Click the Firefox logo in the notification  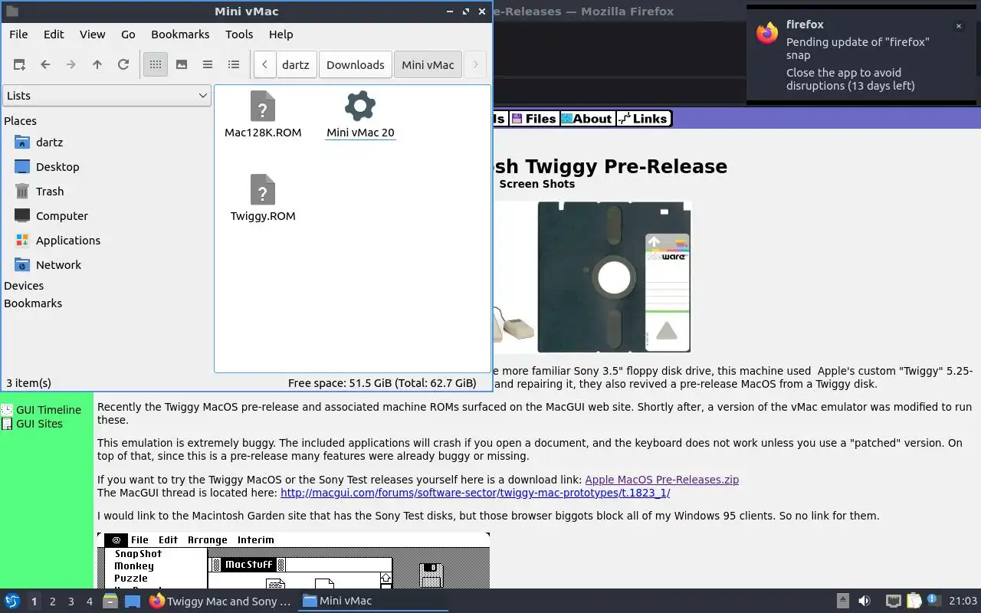coord(767,33)
